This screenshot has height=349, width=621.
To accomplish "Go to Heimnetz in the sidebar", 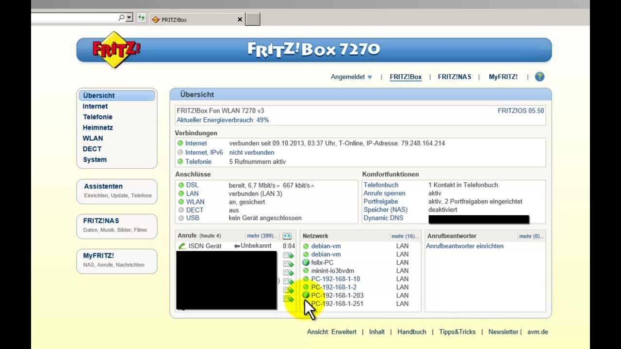I will point(98,127).
